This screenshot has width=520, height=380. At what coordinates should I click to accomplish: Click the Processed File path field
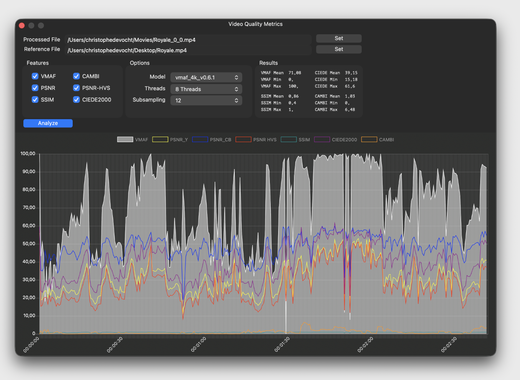[188, 40]
